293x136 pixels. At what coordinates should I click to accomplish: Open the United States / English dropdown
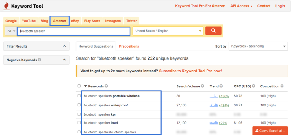pyautogui.click(x=168, y=31)
